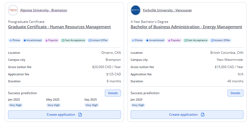Click the Postgraduate Certificate label
The image size is (250, 124).
pyautogui.click(x=26, y=22)
